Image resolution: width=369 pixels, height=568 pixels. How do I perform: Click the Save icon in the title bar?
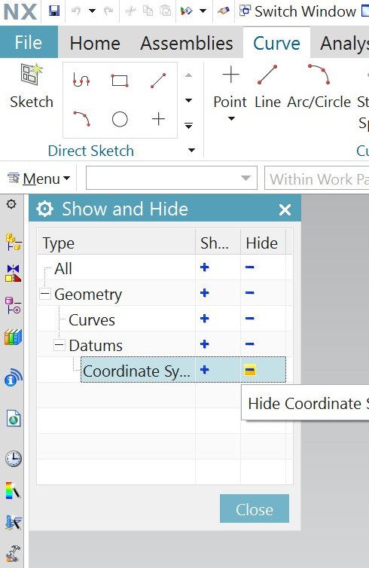coord(54,11)
